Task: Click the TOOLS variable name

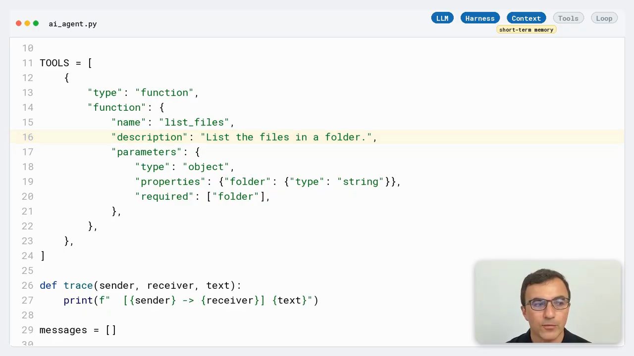Action: [x=54, y=63]
